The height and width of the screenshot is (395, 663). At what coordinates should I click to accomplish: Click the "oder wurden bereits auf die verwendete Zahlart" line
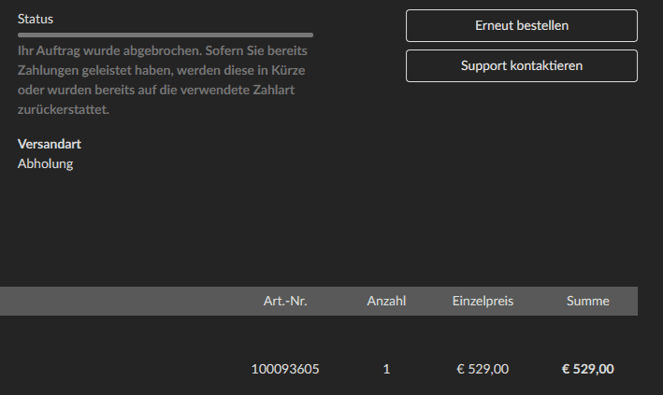[x=155, y=91]
